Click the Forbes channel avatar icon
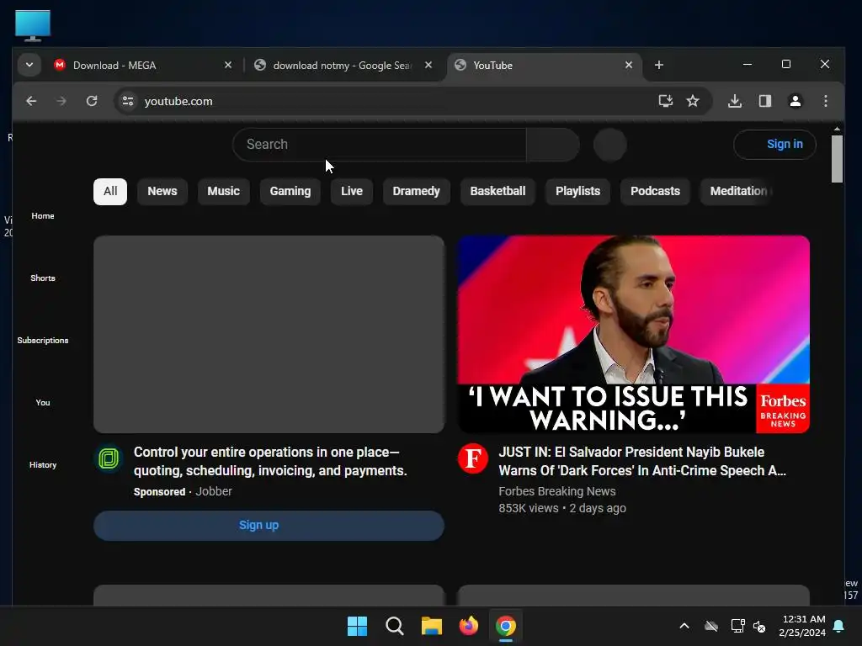 click(473, 458)
